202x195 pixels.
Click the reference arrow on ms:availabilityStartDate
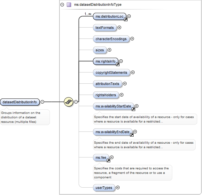click(x=133, y=109)
